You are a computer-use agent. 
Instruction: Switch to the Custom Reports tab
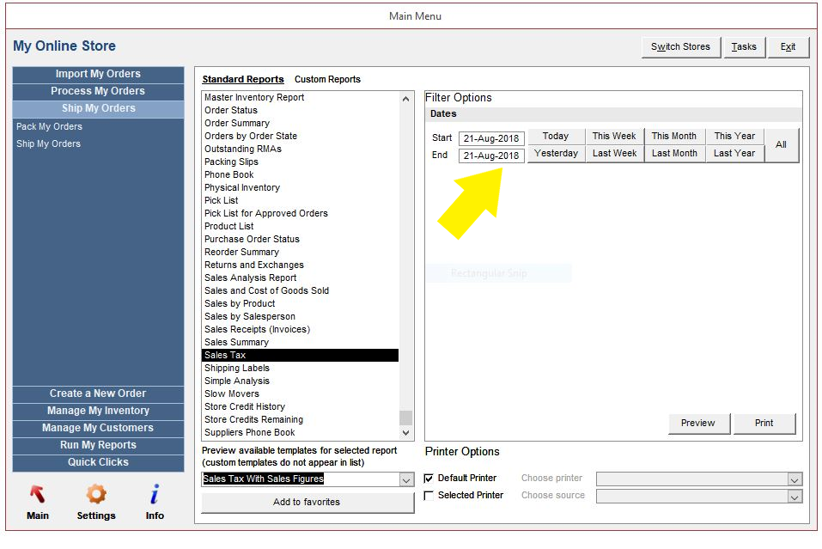(x=327, y=79)
